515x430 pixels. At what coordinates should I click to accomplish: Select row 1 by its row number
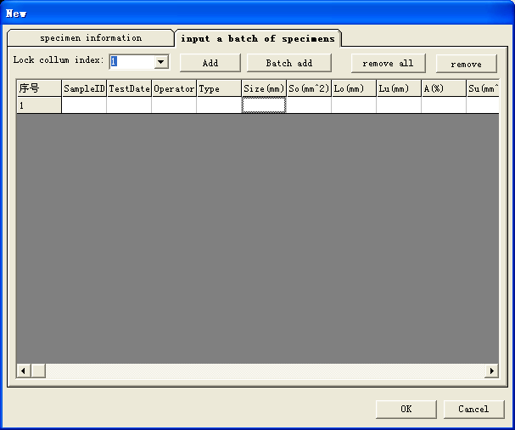click(39, 105)
